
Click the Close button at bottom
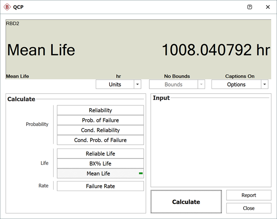(249, 208)
